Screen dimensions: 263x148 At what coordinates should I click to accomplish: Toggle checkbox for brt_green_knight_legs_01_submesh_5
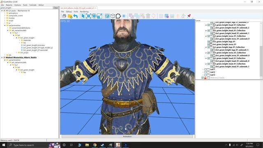tap(212, 50)
